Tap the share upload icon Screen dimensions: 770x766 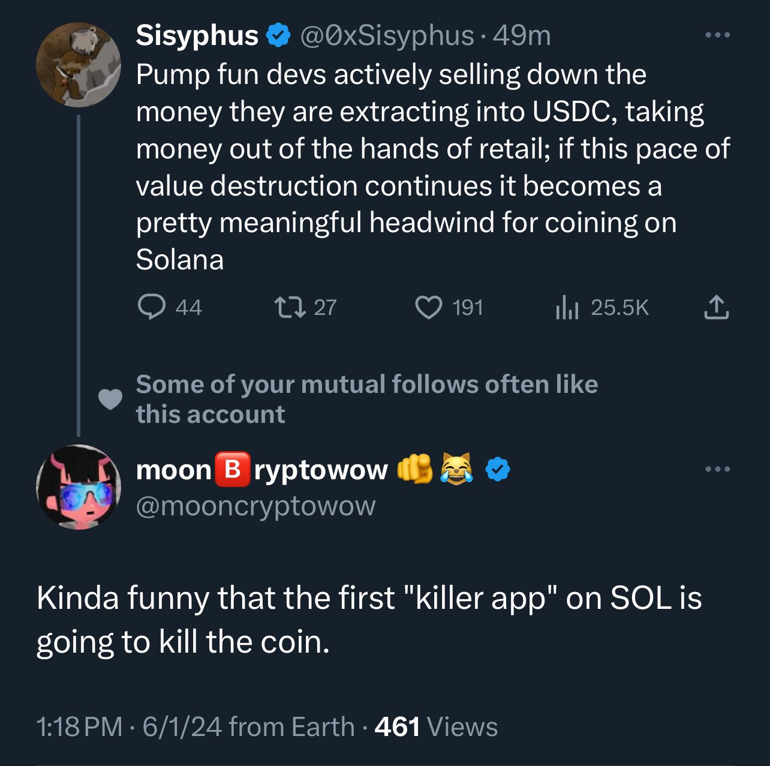tap(715, 307)
